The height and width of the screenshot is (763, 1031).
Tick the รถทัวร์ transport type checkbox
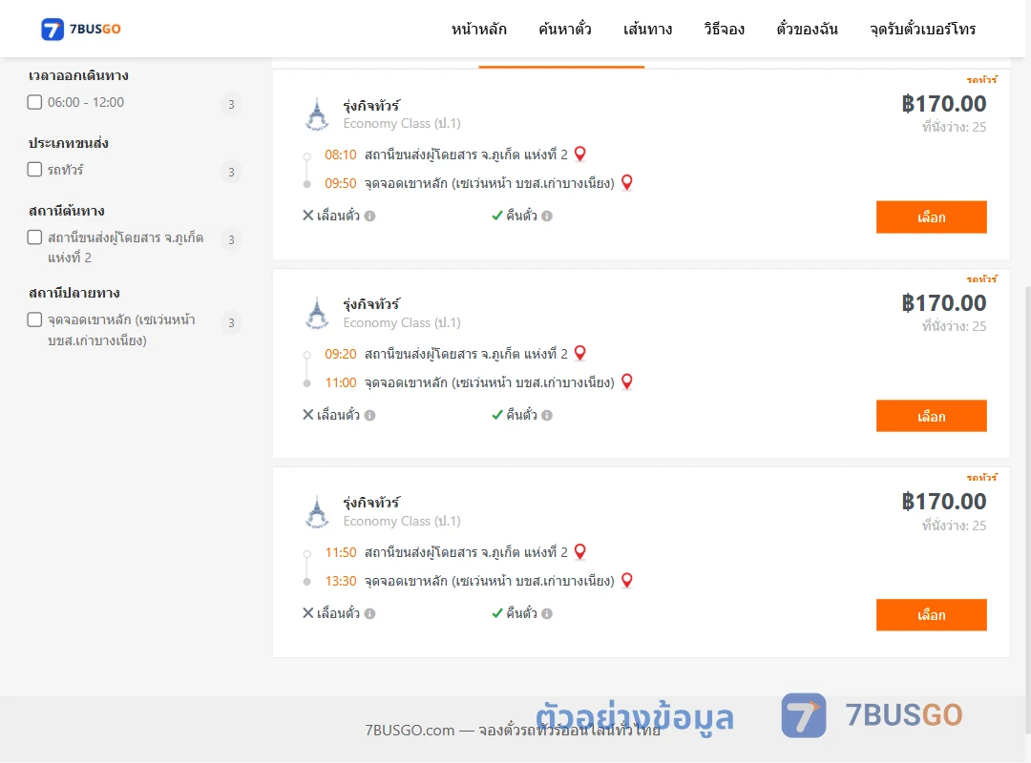[x=35, y=170]
